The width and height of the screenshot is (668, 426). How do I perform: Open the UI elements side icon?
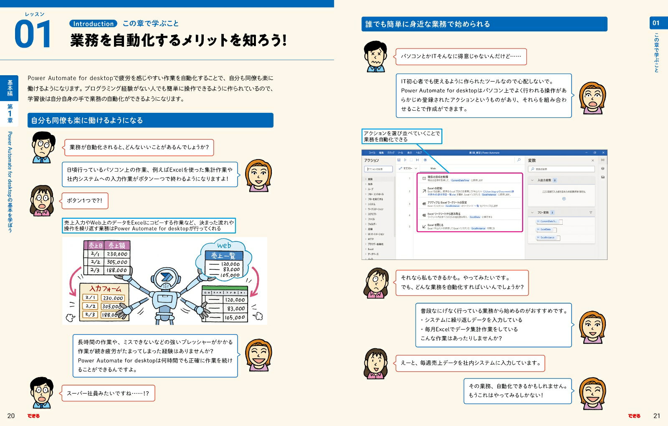click(603, 168)
